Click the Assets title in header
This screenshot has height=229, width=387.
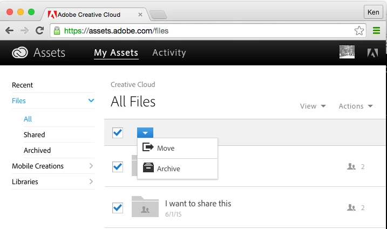(x=49, y=52)
